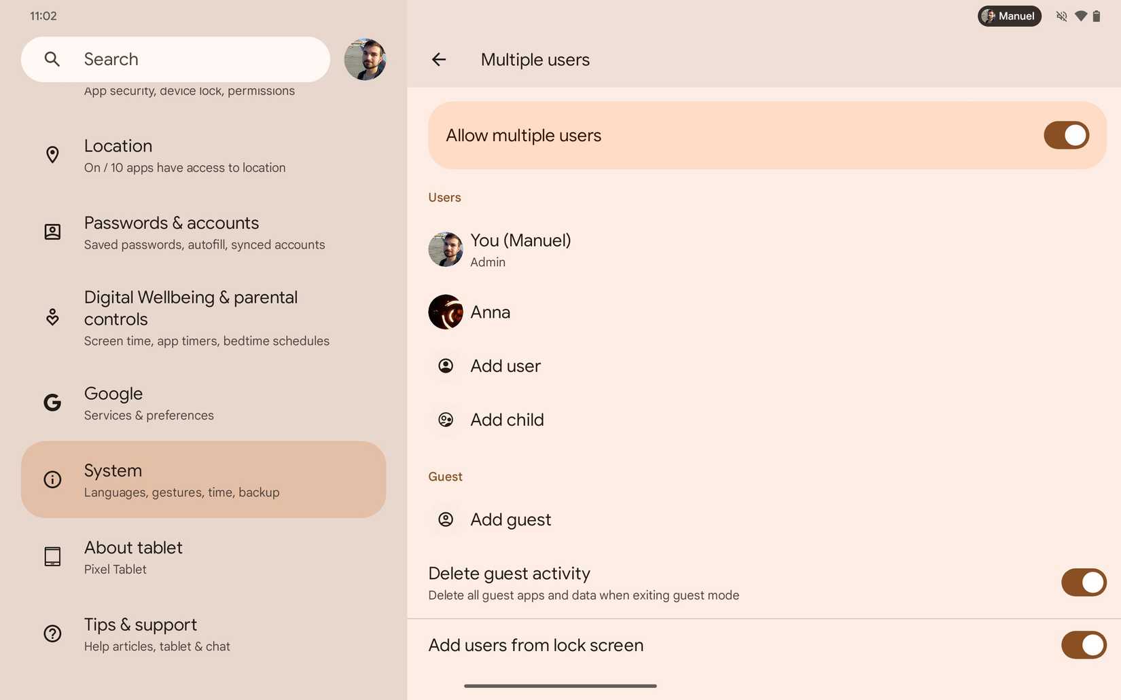The image size is (1121, 700).
Task: Open Digital Wellbeing & parental controls
Action: click(x=204, y=318)
